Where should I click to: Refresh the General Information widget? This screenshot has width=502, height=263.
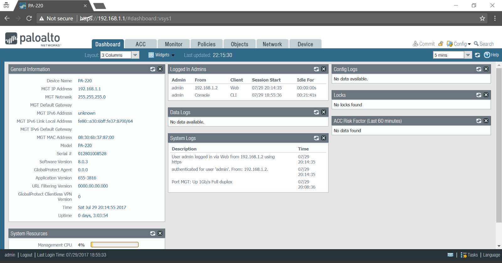pos(153,69)
